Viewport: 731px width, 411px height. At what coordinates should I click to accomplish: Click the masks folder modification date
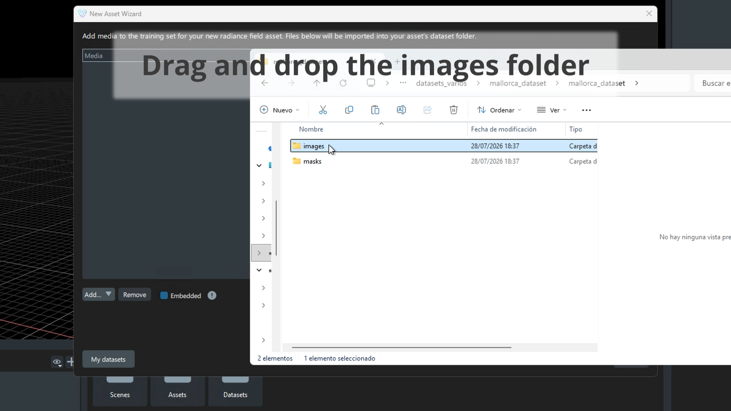[495, 161]
